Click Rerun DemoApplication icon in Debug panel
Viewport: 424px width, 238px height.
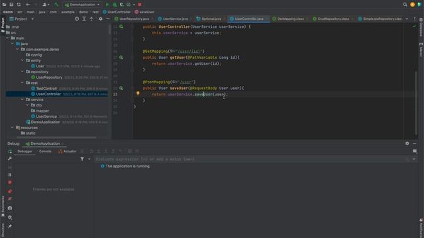click(x=10, y=151)
